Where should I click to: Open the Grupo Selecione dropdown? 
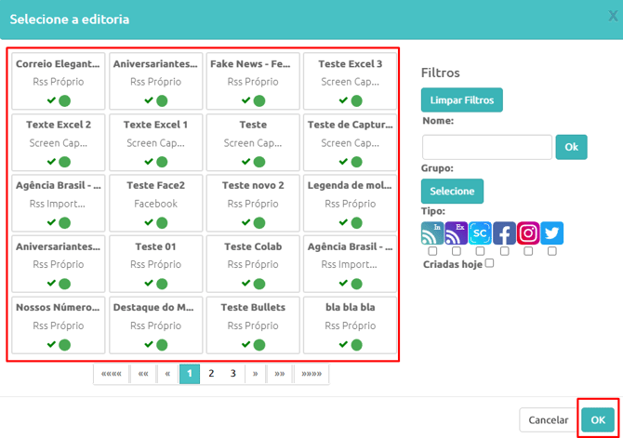[x=452, y=192]
